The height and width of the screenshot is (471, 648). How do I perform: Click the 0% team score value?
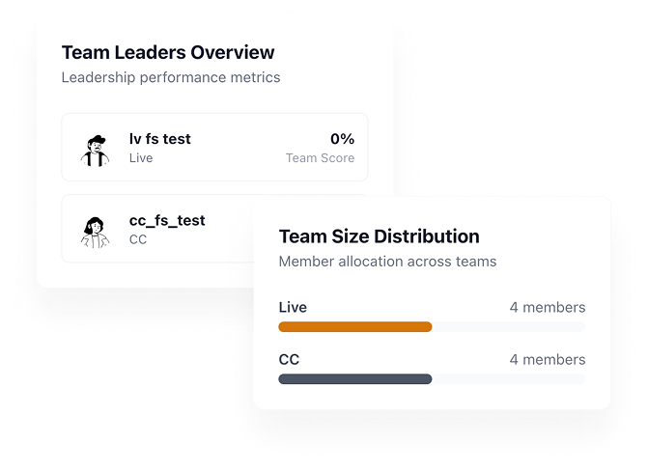(x=342, y=139)
